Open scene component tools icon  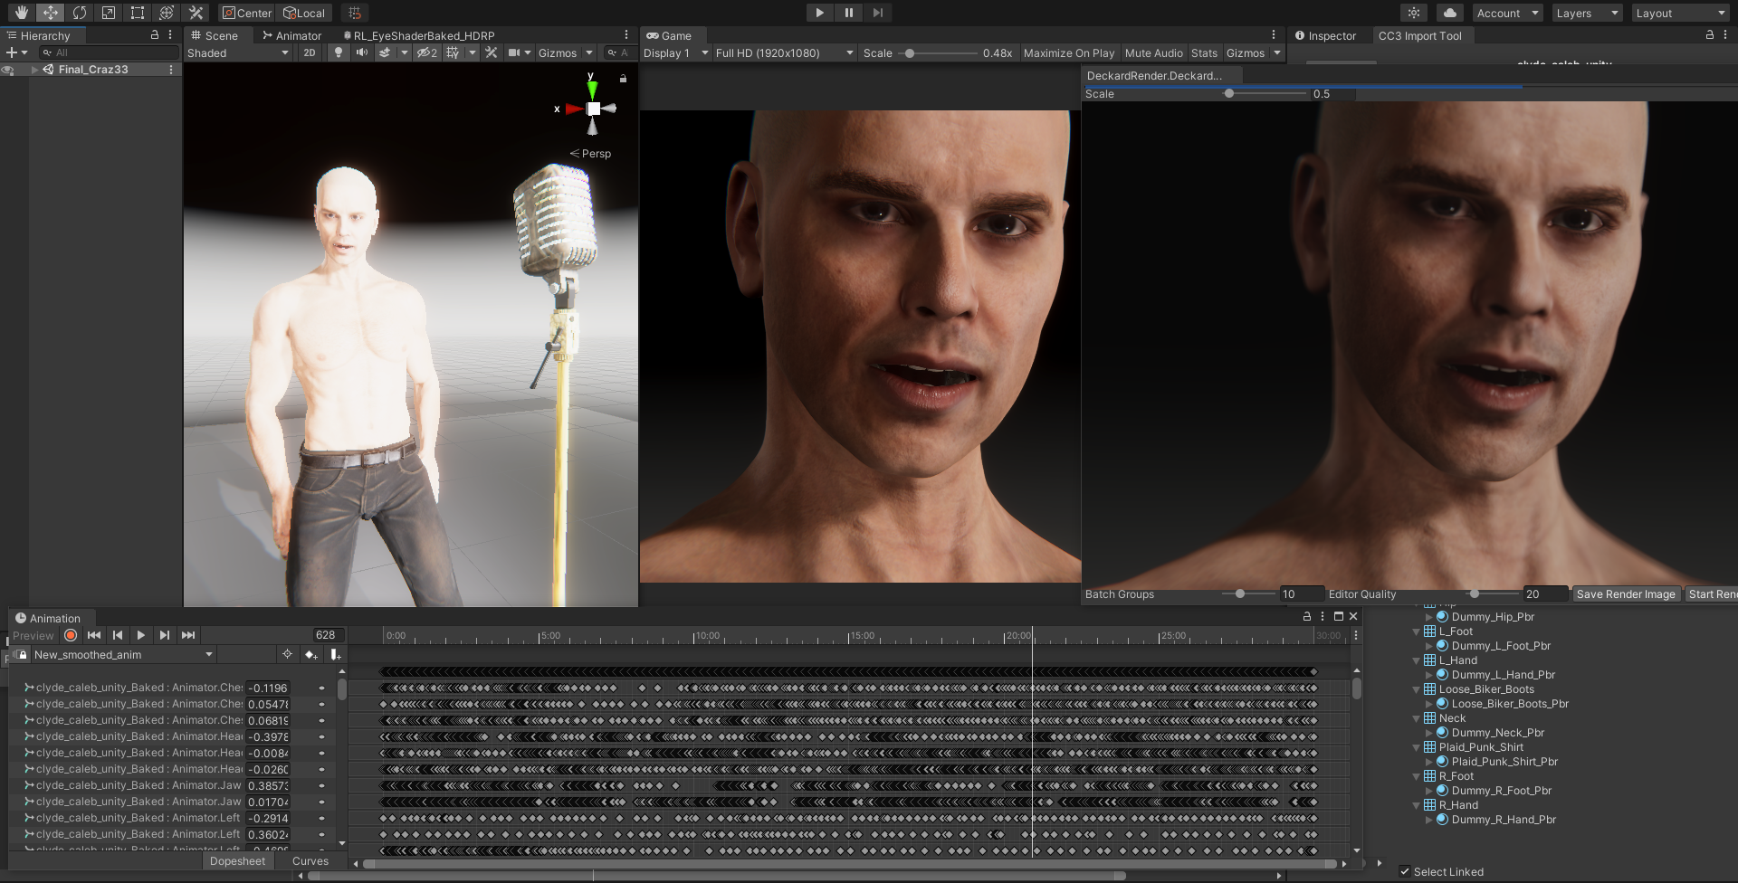coord(492,52)
